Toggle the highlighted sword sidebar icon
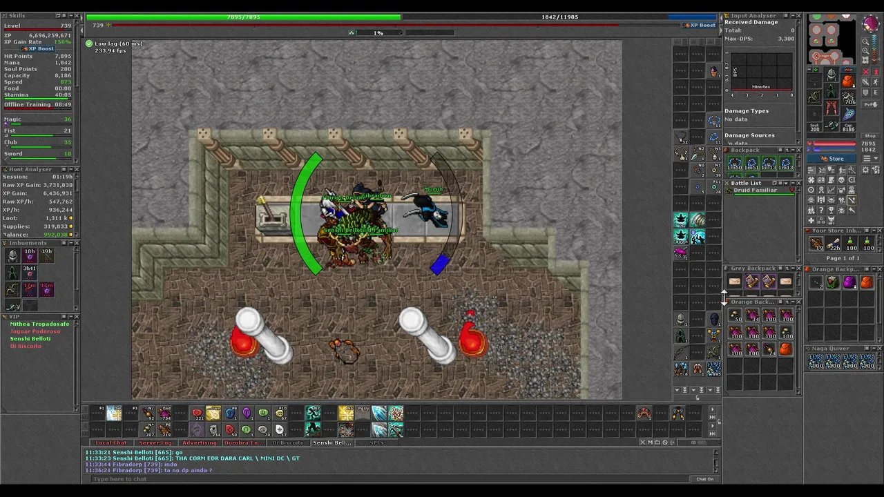This screenshot has width=884, height=497. (x=852, y=200)
